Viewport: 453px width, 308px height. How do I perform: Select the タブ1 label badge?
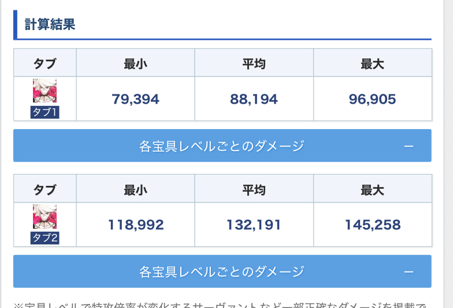pyautogui.click(x=44, y=112)
